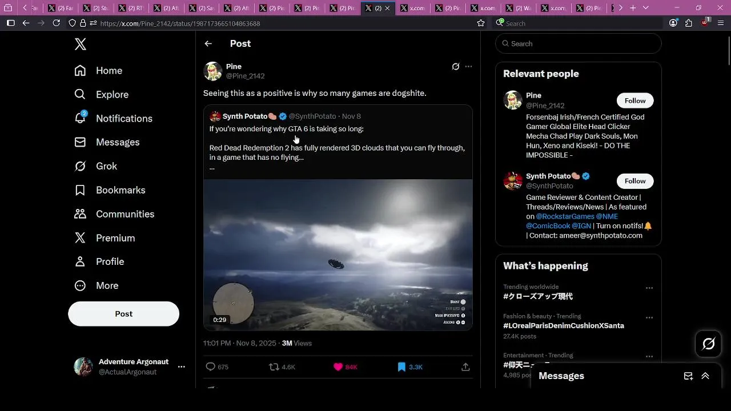
Task: Click the browser Back button
Action: tap(26, 23)
